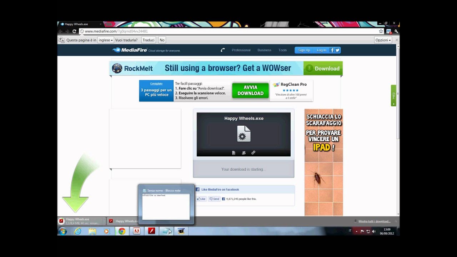Viewport: 457px width, 257px height.
Task: Click the Traduci button
Action: 149,40
